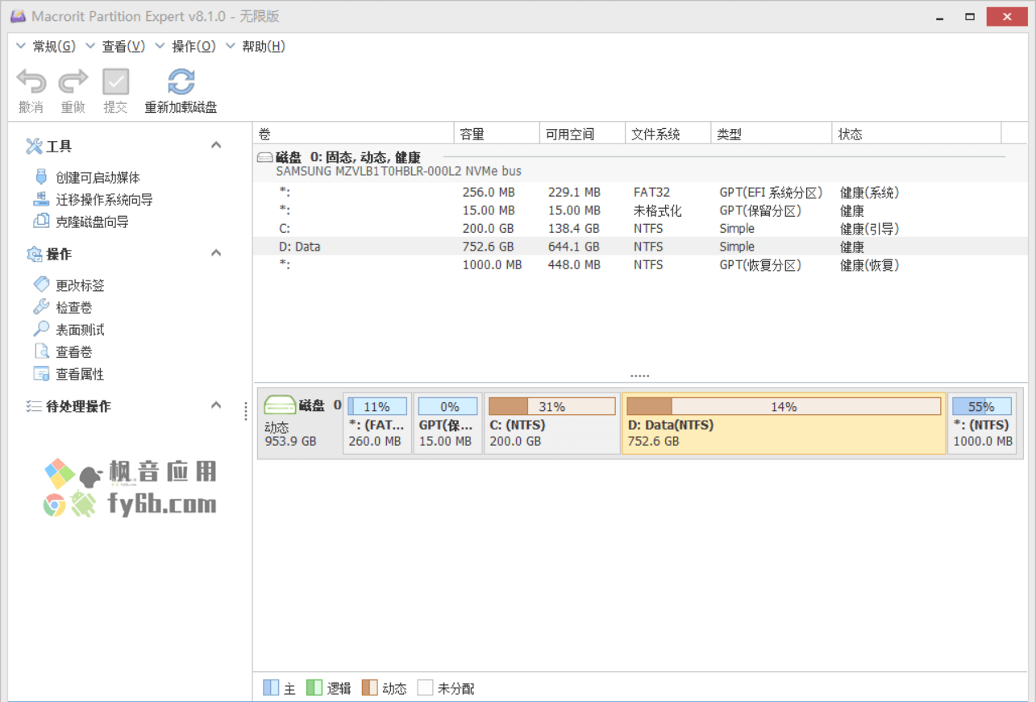Click the 文件系统 column header
This screenshot has height=702, width=1036.
[668, 134]
